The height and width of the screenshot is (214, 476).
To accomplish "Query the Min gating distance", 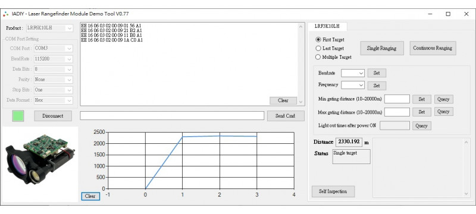I will [x=443, y=99].
